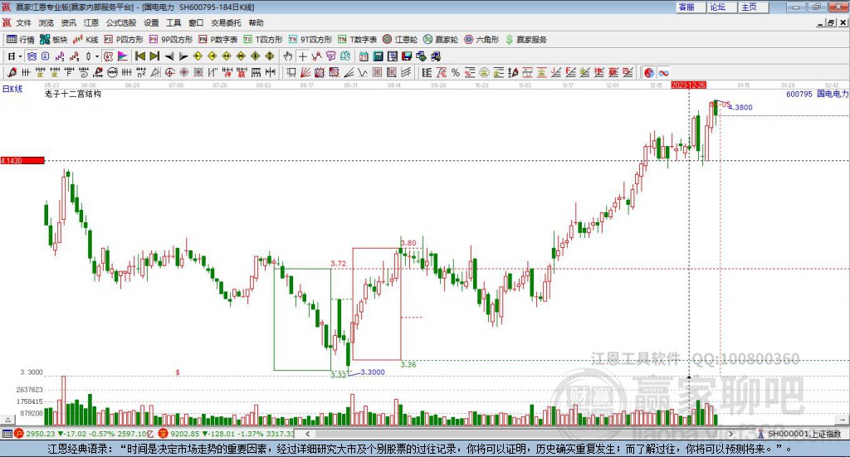Open the 文件 menu
This screenshot has height=457, width=850.
pos(23,22)
